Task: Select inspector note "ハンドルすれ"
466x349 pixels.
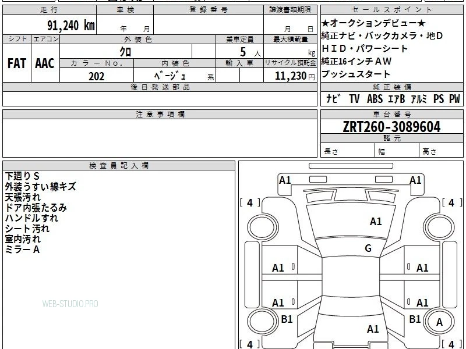Action: point(31,218)
